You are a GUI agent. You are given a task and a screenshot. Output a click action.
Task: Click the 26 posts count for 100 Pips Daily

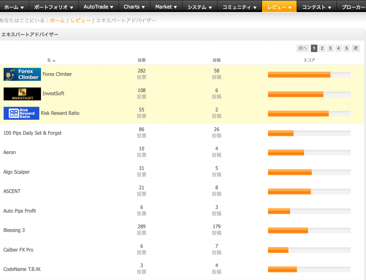coord(217,129)
